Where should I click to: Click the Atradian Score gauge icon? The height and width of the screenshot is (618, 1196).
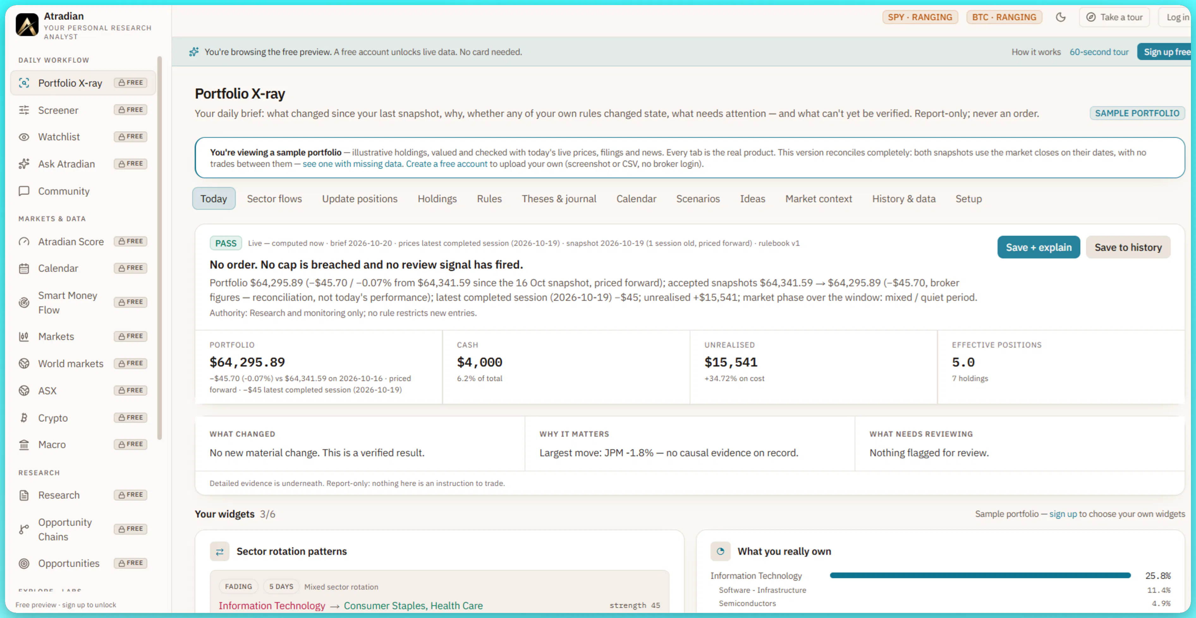[x=24, y=242]
